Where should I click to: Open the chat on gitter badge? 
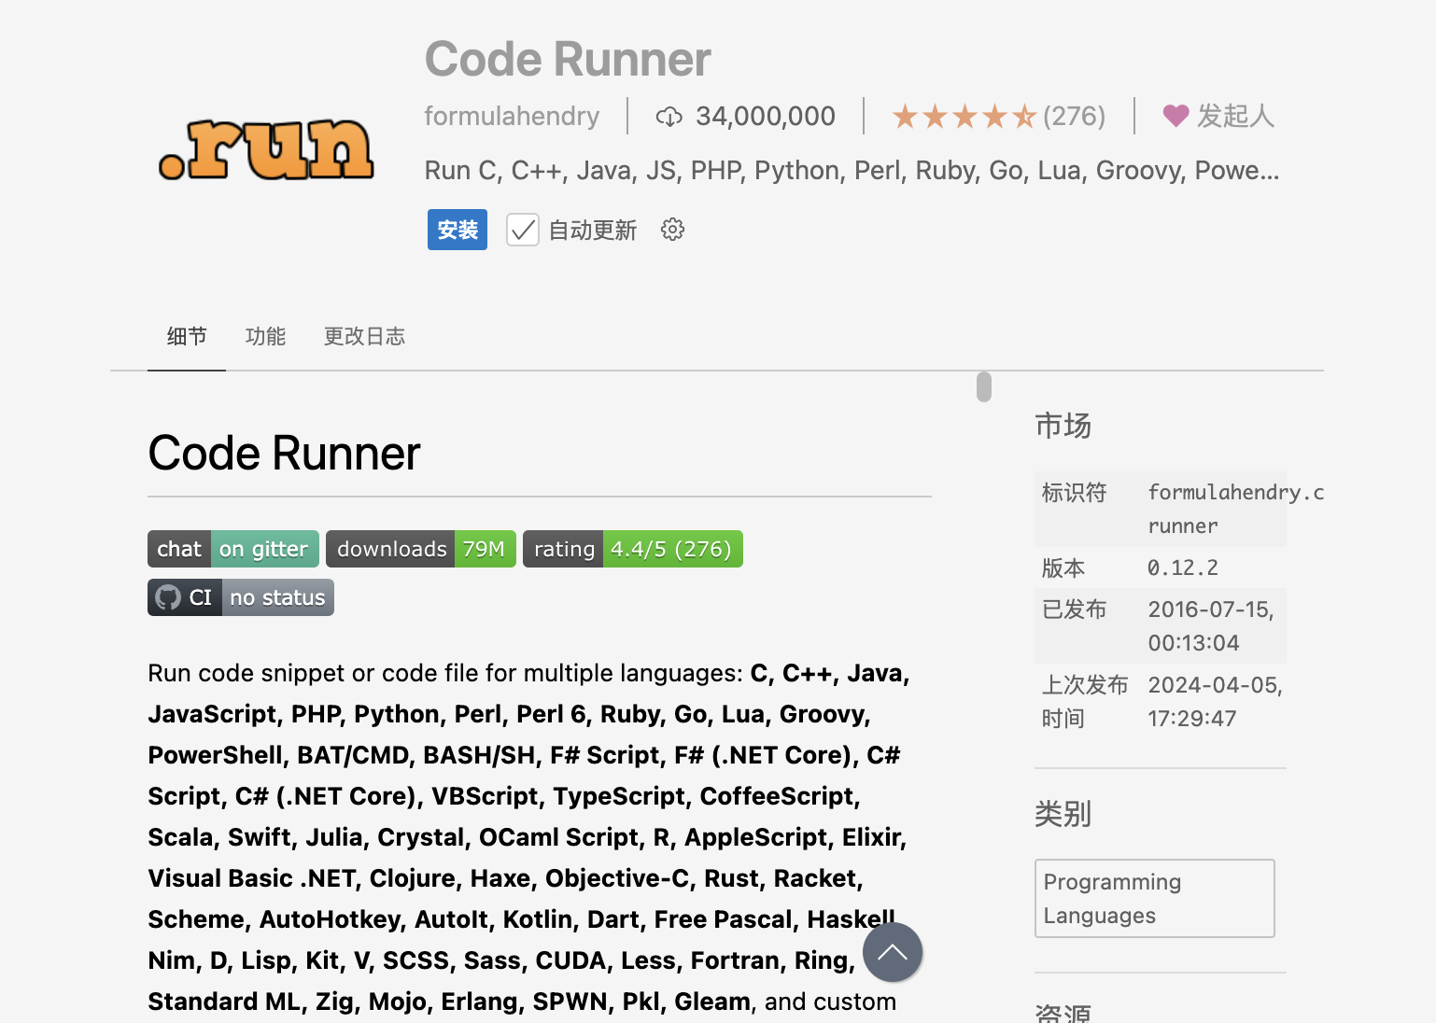[x=233, y=549]
